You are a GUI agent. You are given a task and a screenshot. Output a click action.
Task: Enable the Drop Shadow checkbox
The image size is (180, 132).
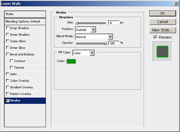(x=8, y=28)
